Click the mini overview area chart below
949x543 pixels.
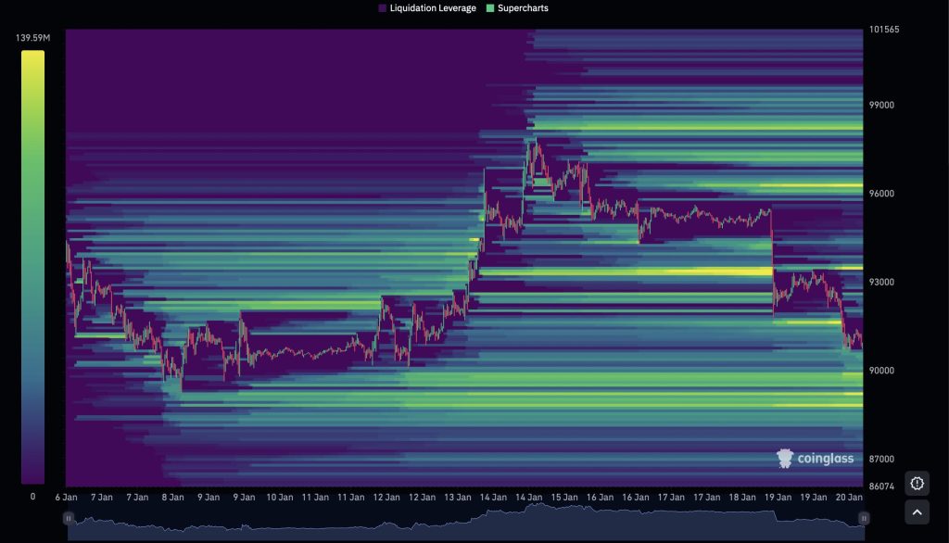tap(466, 522)
